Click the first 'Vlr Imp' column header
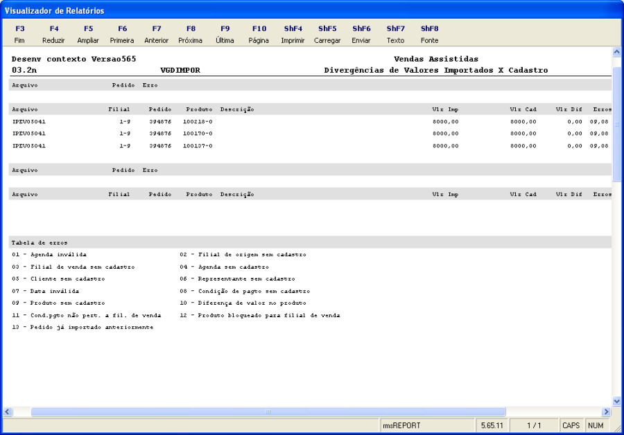 (x=445, y=109)
